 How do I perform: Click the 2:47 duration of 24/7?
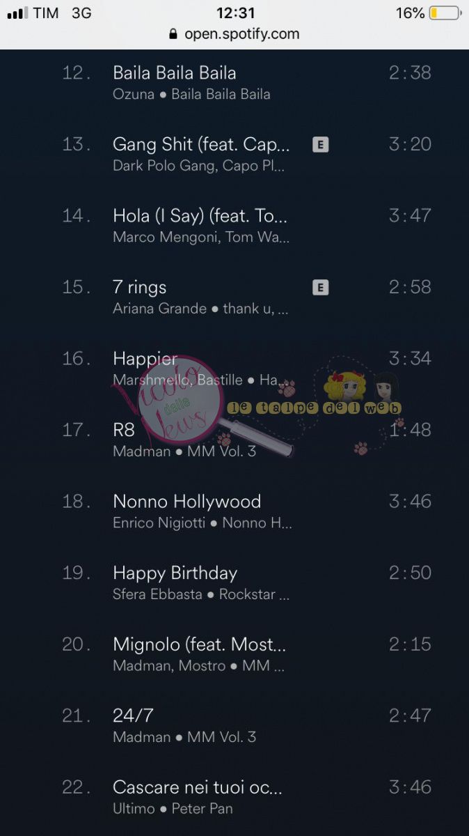(410, 715)
